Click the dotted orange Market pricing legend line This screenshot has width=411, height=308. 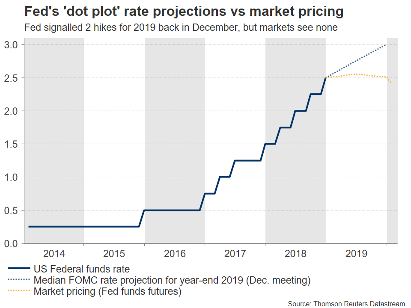coord(18,292)
